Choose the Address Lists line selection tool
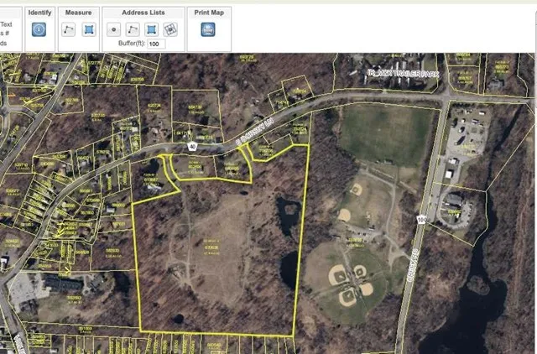Image resolution: width=537 pixels, height=354 pixels. click(x=133, y=29)
